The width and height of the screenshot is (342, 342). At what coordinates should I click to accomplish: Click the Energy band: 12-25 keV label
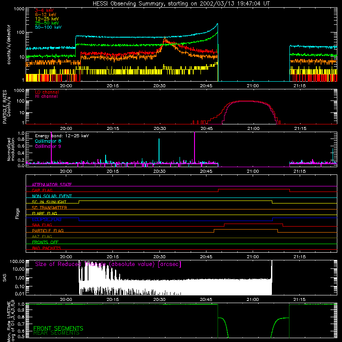[62, 136]
